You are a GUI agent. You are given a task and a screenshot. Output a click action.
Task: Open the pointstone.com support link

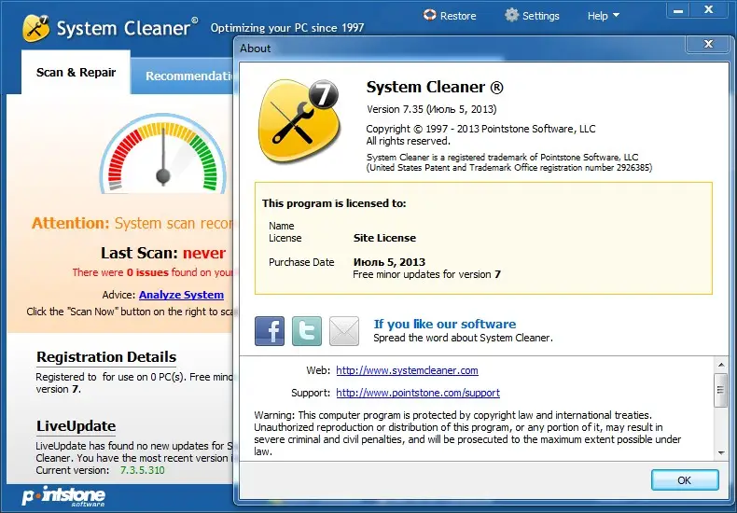coord(418,393)
